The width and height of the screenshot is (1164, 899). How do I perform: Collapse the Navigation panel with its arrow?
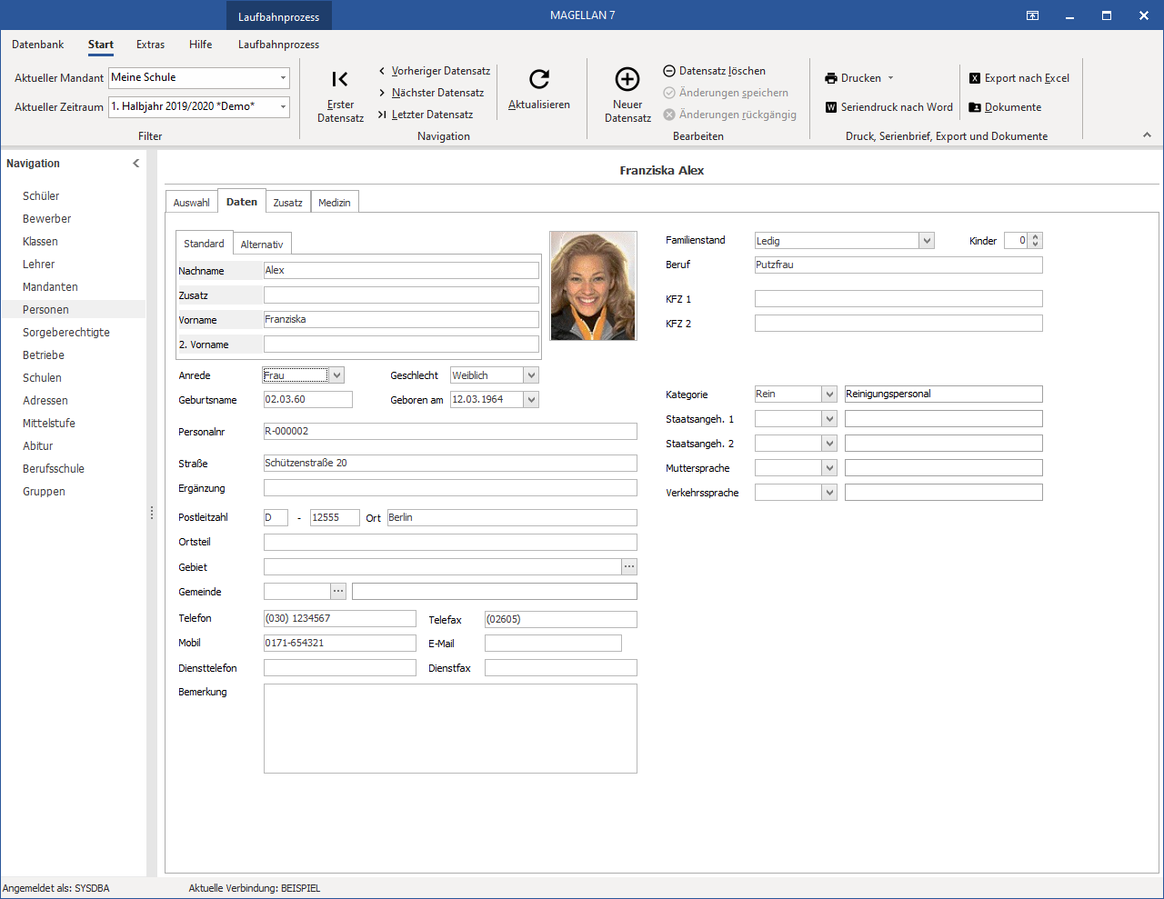[x=136, y=164]
